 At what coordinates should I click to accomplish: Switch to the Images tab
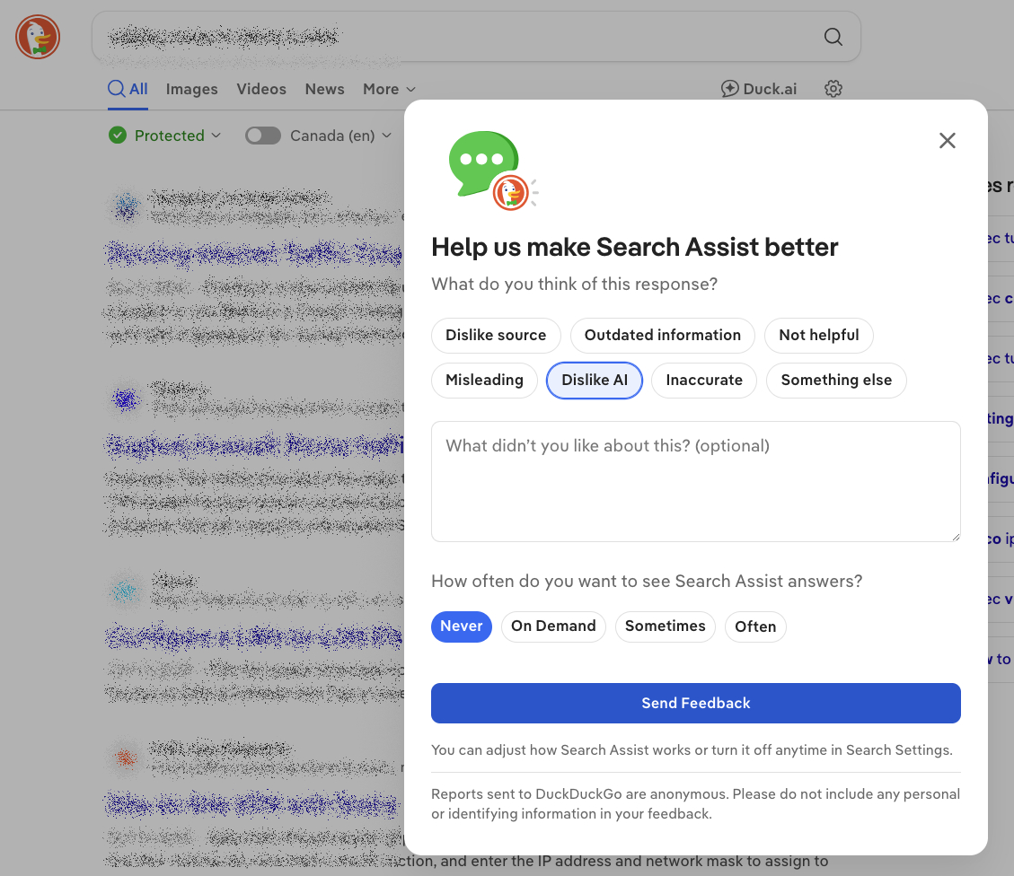point(192,89)
